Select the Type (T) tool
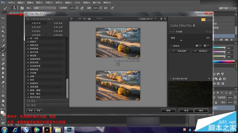 [3, 87]
